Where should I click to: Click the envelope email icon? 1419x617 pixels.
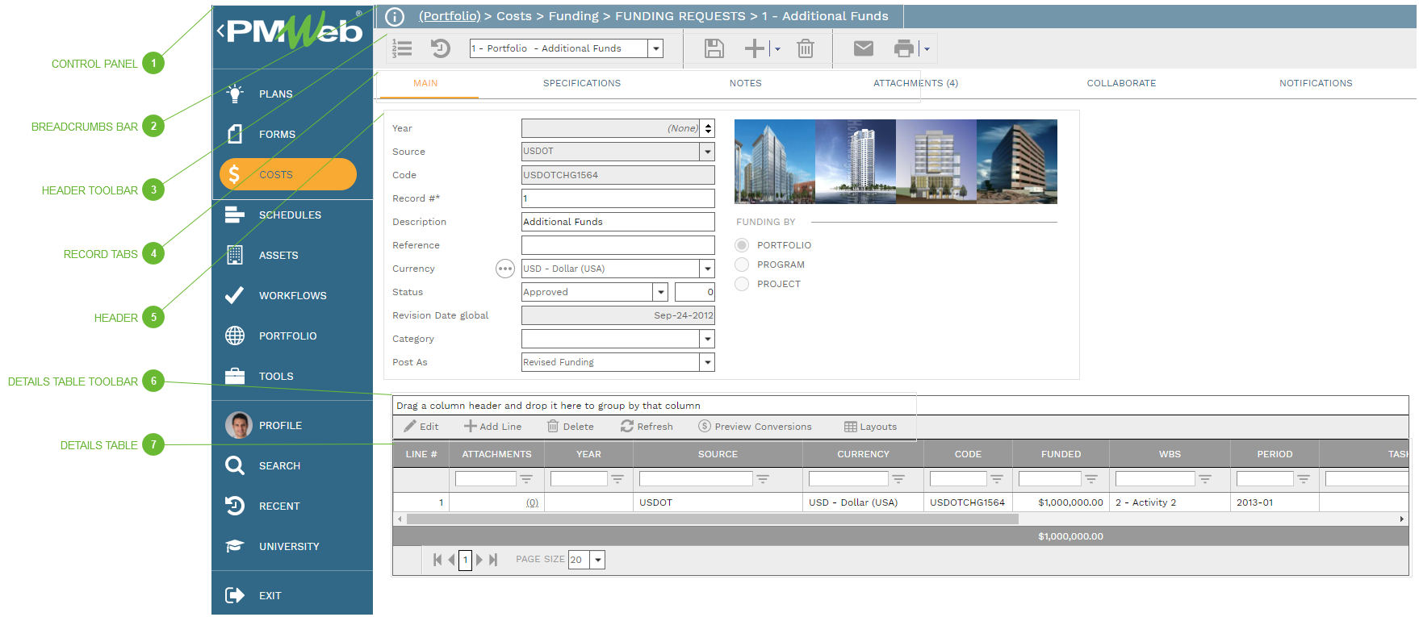click(x=863, y=48)
